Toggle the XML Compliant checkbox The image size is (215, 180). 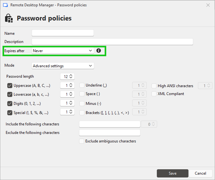click(154, 94)
